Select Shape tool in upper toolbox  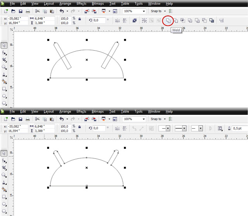[4, 53]
